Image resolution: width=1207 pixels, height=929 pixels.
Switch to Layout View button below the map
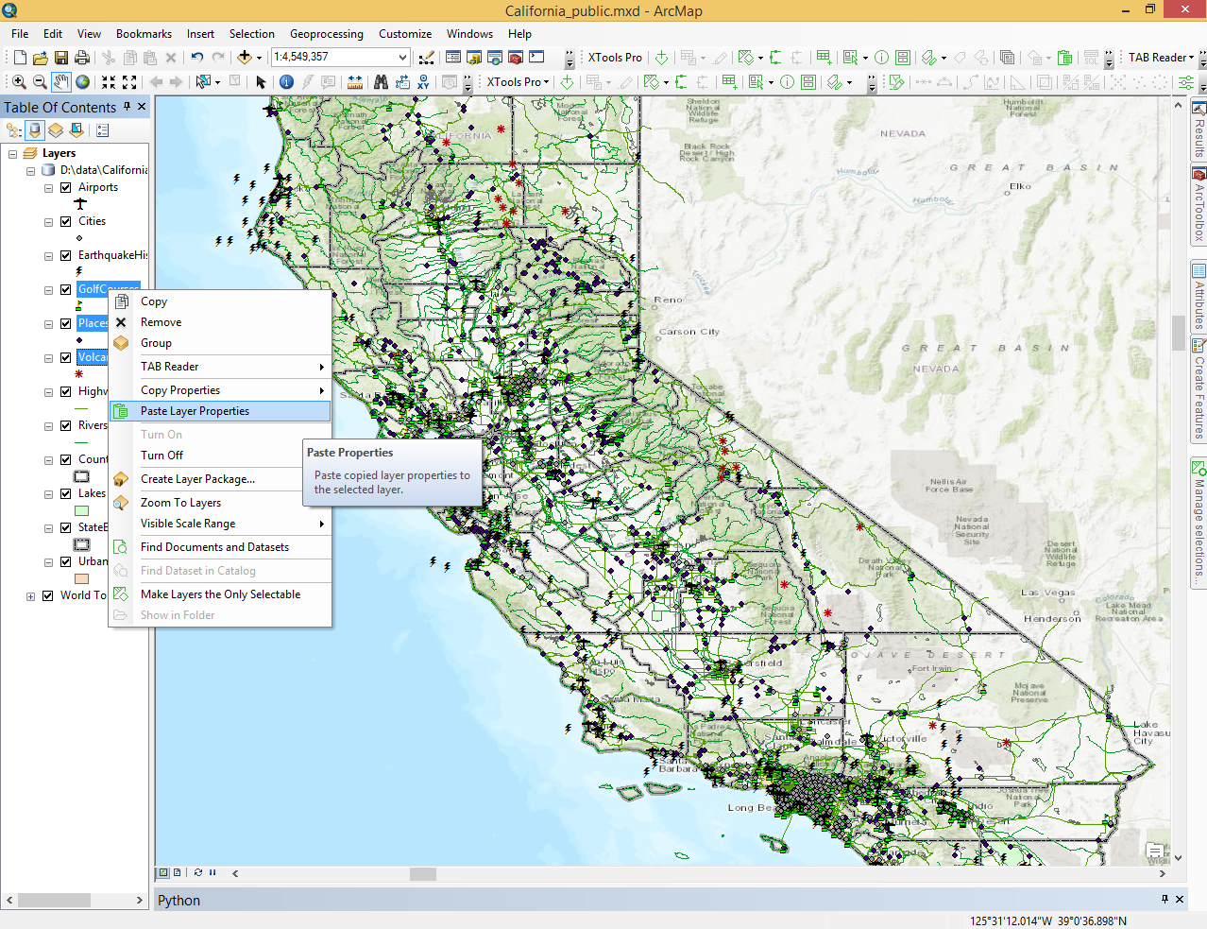[x=177, y=873]
